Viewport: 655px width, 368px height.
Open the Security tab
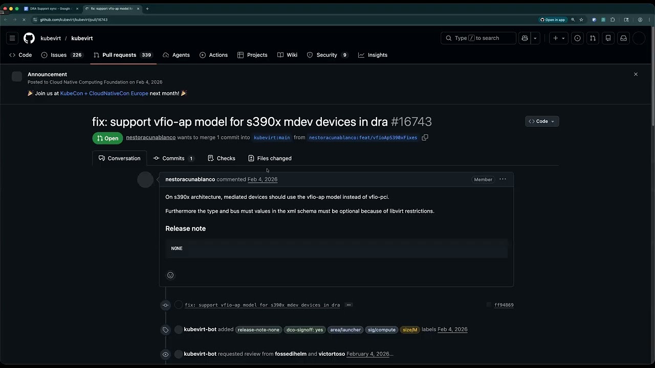click(327, 55)
